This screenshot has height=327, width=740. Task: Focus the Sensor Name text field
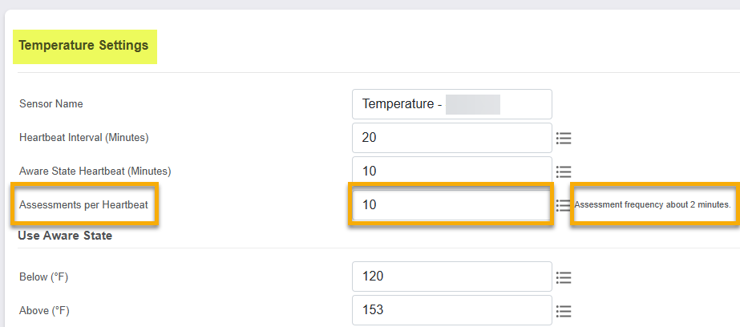451,104
